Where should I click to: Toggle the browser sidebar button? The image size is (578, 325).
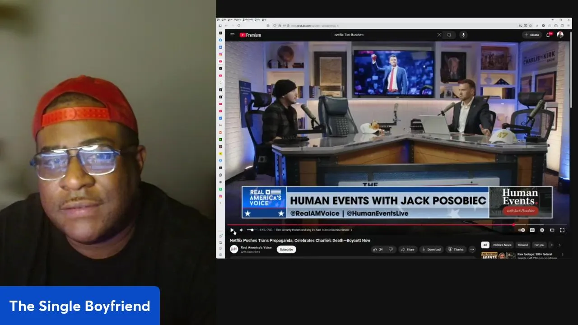click(x=220, y=25)
